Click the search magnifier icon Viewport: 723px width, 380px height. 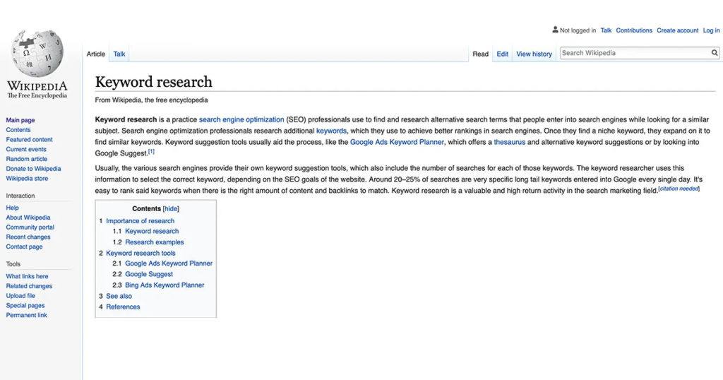tap(715, 53)
